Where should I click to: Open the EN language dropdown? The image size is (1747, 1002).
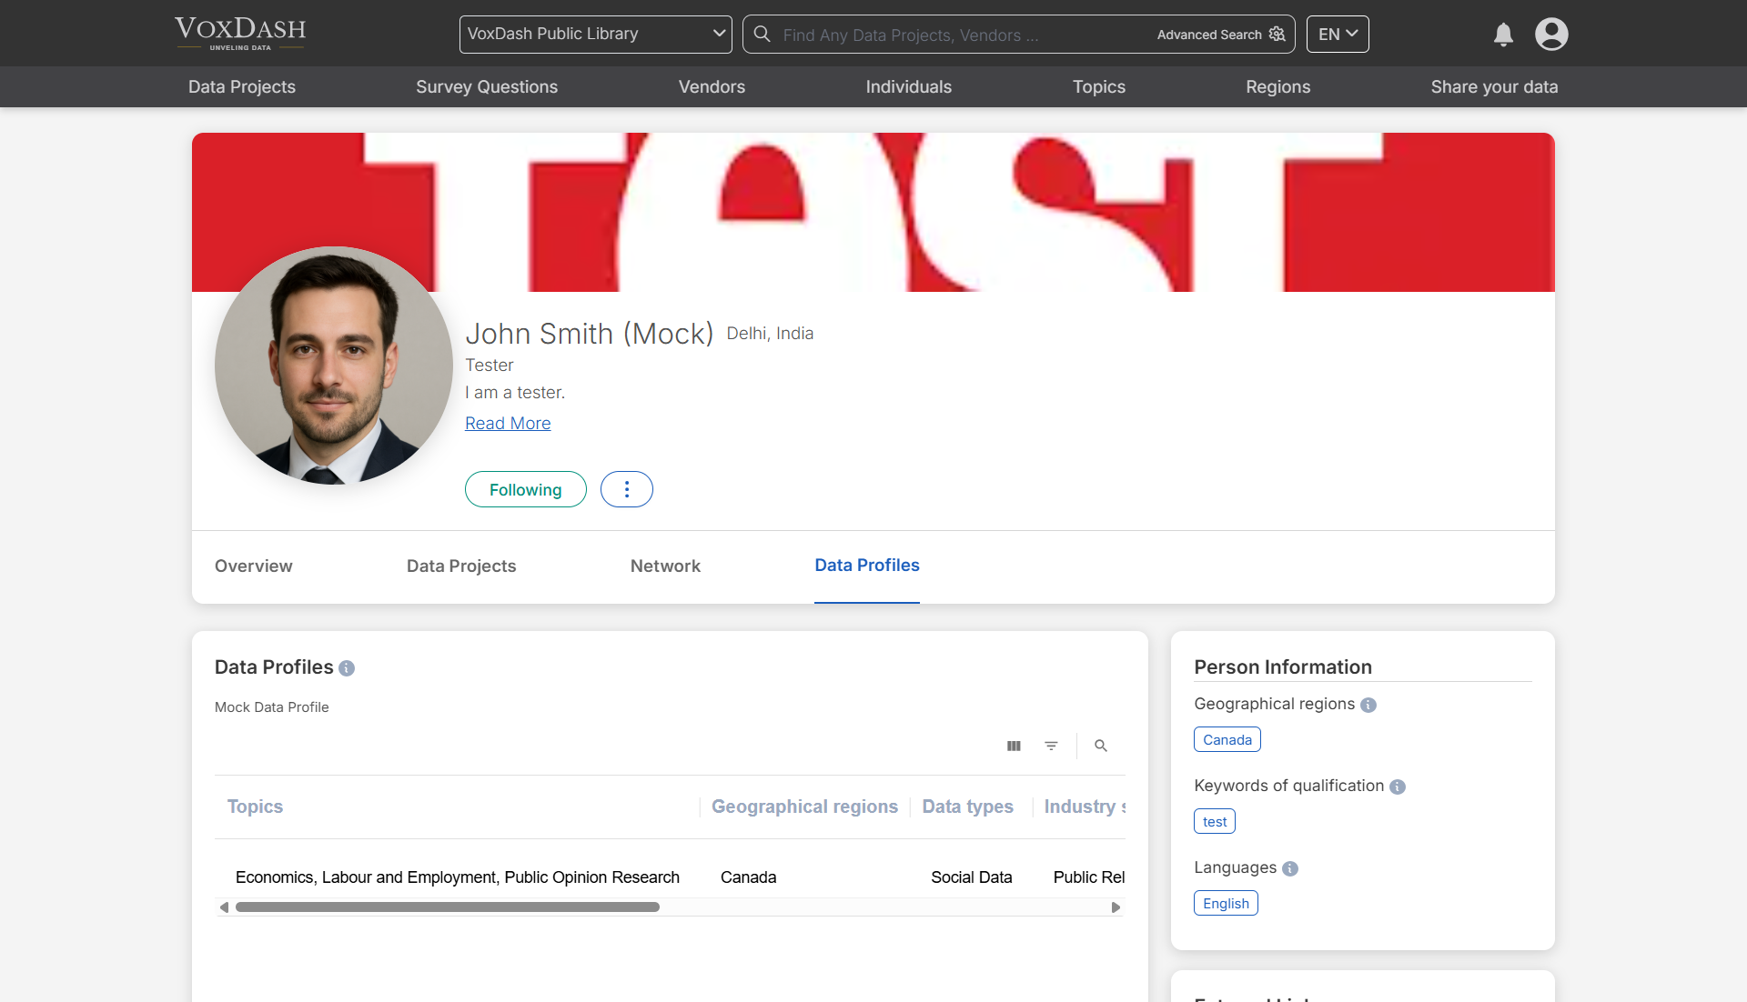click(x=1337, y=34)
